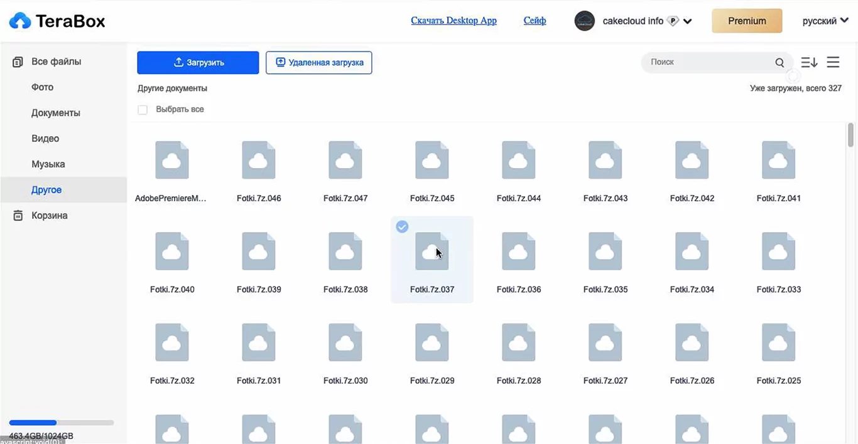
Task: Select the Fotki.7z.026 file icon
Action: [692, 342]
